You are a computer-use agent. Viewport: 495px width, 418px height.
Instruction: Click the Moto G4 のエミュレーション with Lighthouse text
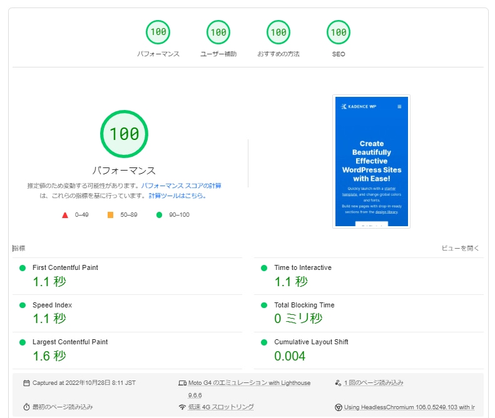pyautogui.click(x=250, y=383)
